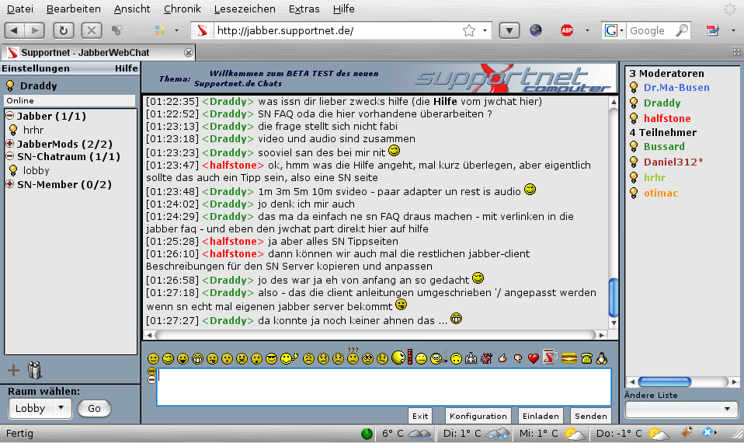Screen dimensions: 744x443
Task: Insert the winking smiley emoticon
Action: pyautogui.click(x=168, y=358)
